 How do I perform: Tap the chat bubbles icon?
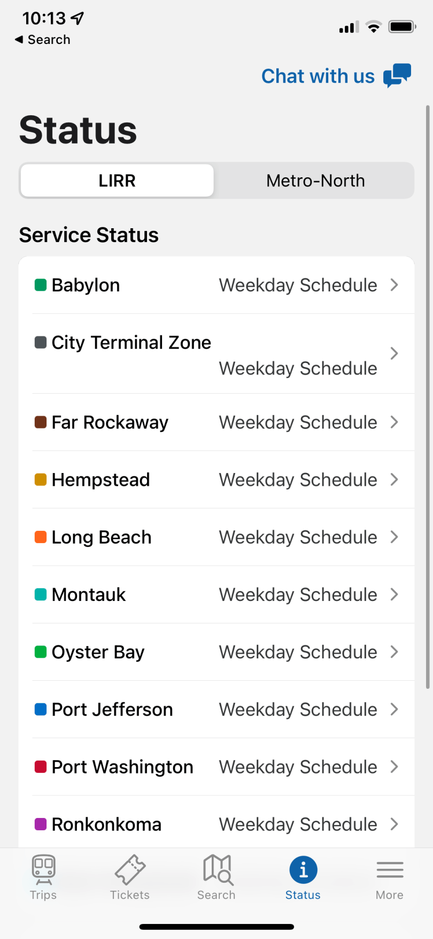coord(397,76)
